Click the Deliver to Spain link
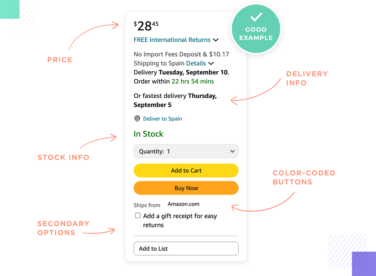The height and width of the screenshot is (276, 376). 162,119
